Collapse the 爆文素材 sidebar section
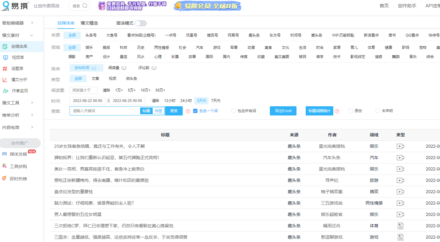 click(x=18, y=35)
